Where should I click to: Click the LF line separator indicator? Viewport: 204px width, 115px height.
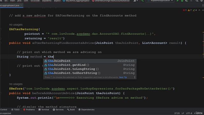click(183, 113)
